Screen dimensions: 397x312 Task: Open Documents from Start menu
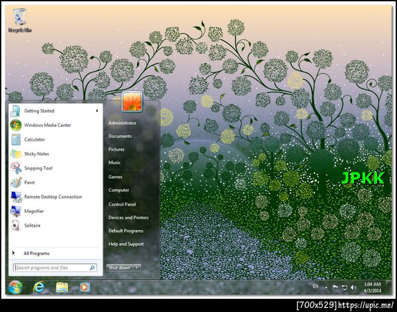120,136
